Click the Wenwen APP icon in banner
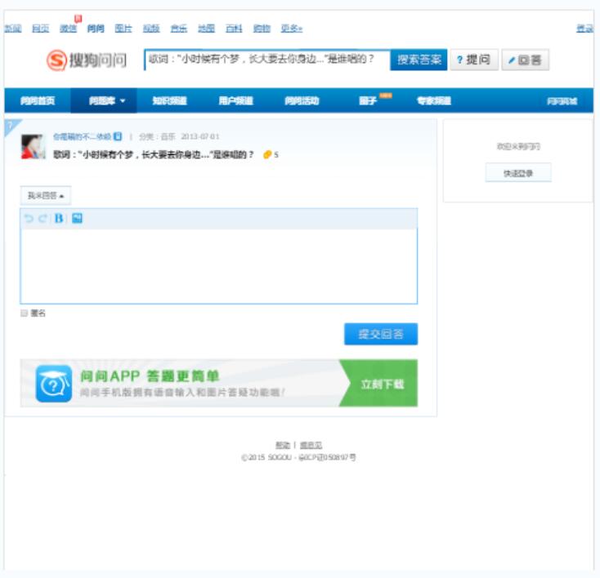Image resolution: width=600 pixels, height=578 pixels. [x=53, y=384]
